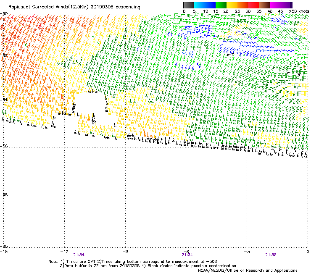
Task: Click the magenta 40-45 knots legend swatch
Action: coord(276,5)
